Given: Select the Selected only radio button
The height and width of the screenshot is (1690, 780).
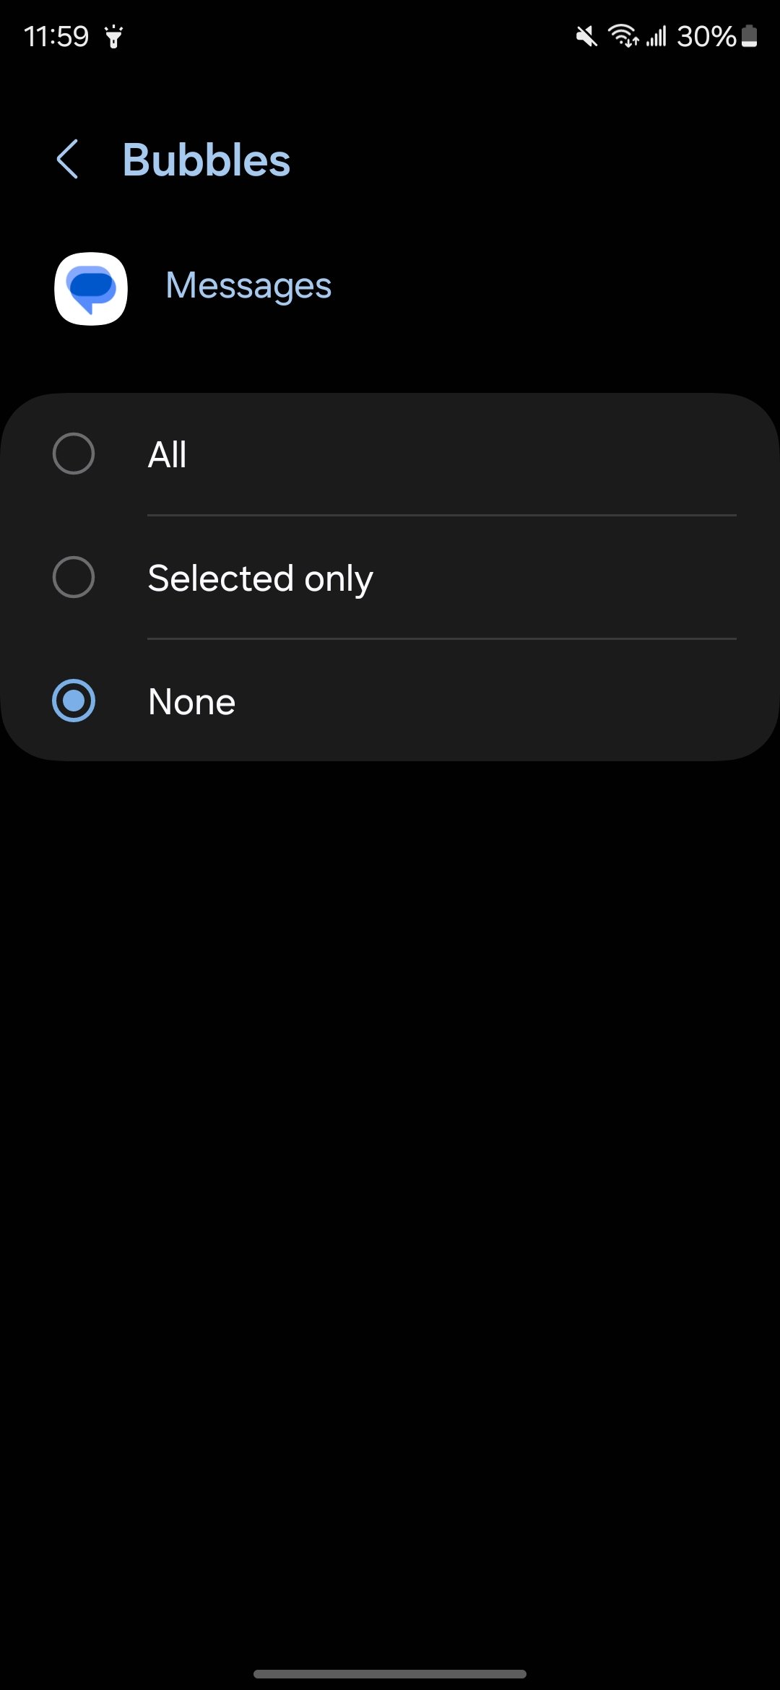Looking at the screenshot, I should pos(74,577).
